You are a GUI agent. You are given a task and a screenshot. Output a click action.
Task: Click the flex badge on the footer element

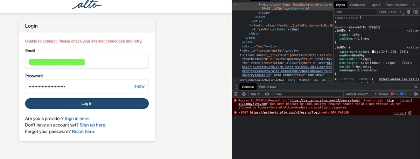[294, 30]
